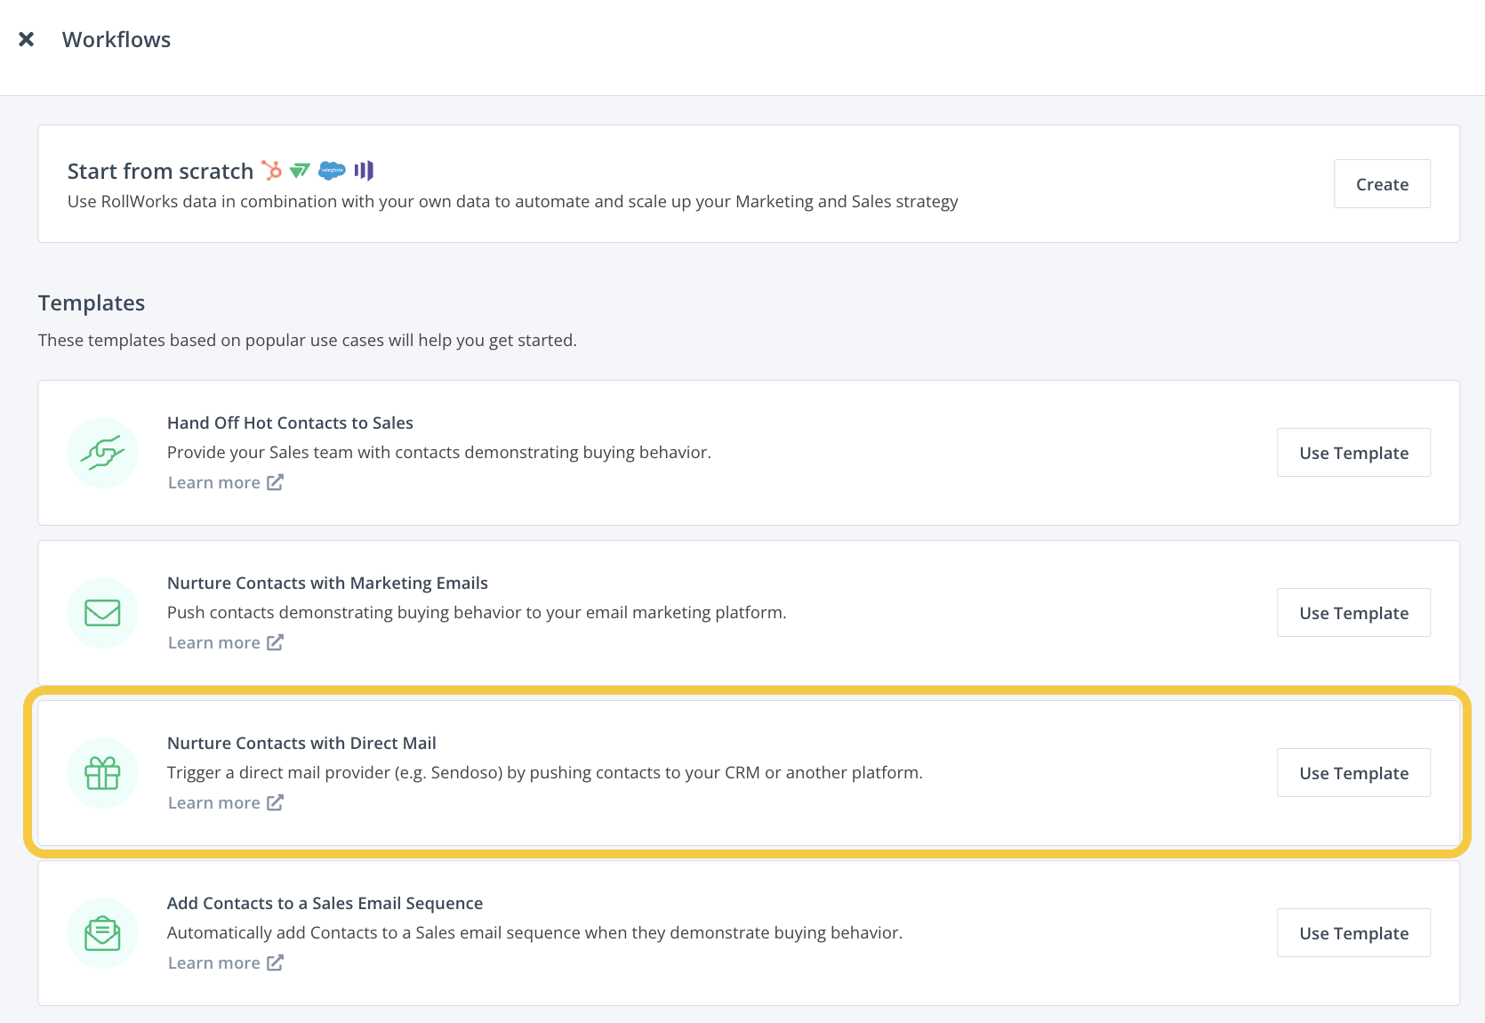Click the Create button for Start from scratch

1382,184
